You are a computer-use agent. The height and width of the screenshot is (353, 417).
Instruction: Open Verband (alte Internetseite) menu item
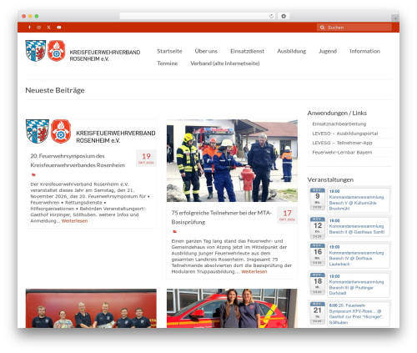point(225,63)
